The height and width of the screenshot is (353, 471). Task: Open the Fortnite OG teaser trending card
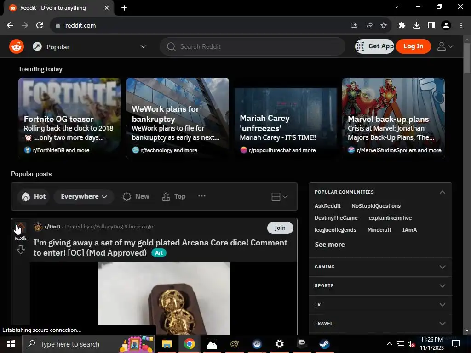(70, 118)
